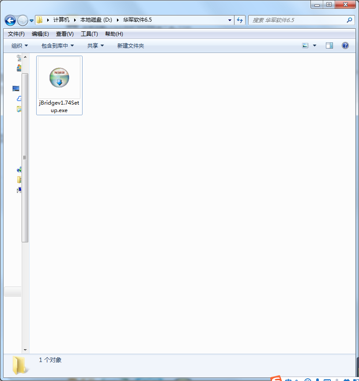The image size is (359, 381).
Task: Select the blue desktop monitor icon in sidebar
Action: click(16, 88)
